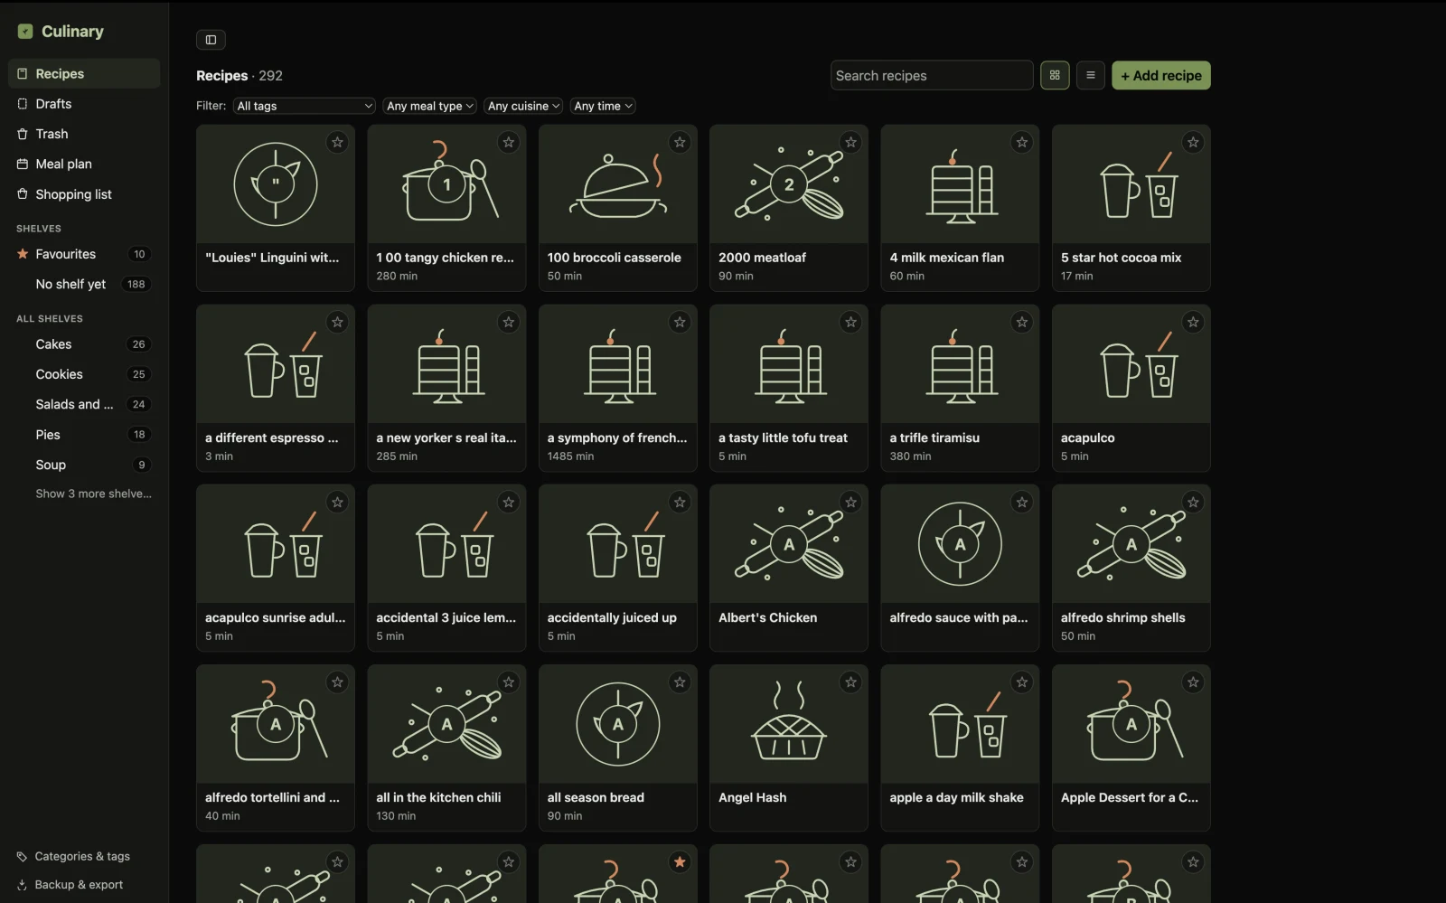The image size is (1446, 903).
Task: Open the Recipes section in sidebar
Action: point(84,74)
